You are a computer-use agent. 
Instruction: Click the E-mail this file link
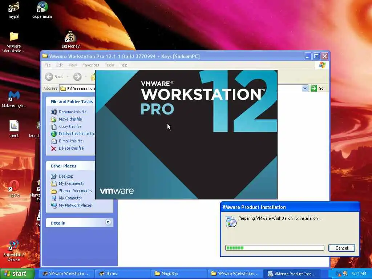point(71,141)
